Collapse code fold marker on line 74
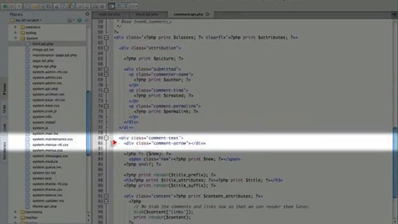 click(x=106, y=106)
